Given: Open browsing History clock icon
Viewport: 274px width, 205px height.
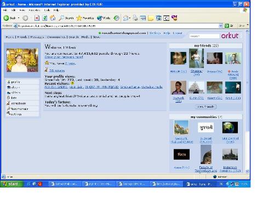Looking at the screenshot, I should 116,18.
